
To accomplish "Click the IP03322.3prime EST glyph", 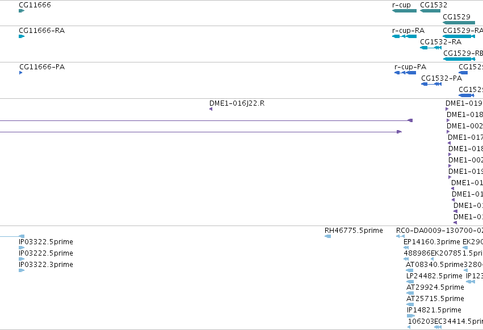I will pyautogui.click(x=22, y=270).
